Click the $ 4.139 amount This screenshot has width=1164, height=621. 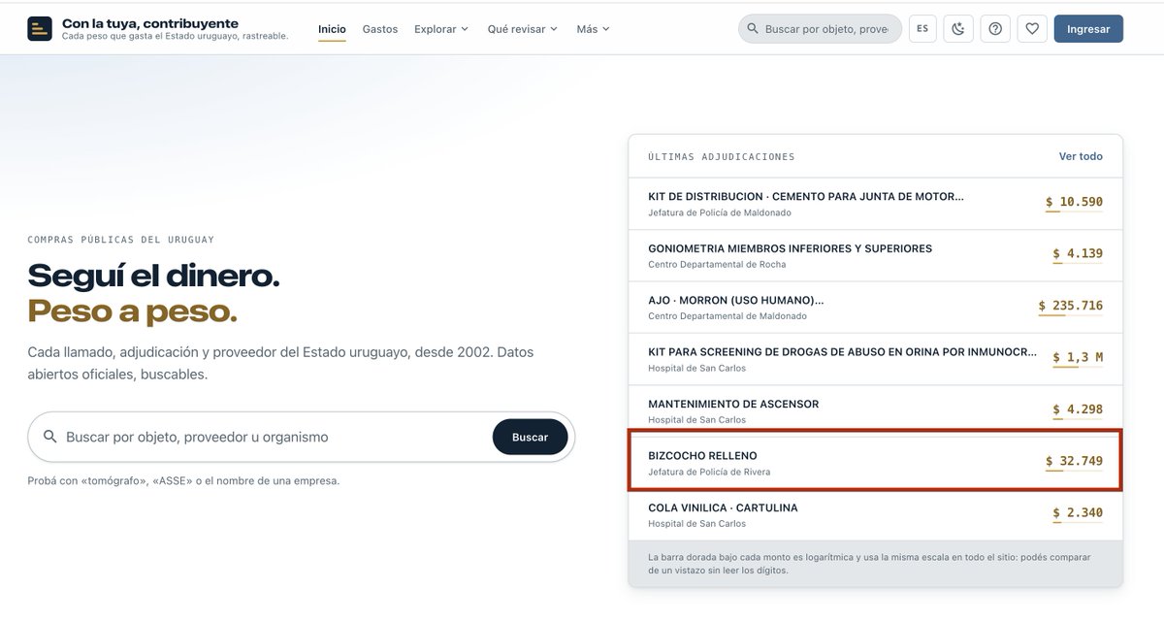[1078, 253]
